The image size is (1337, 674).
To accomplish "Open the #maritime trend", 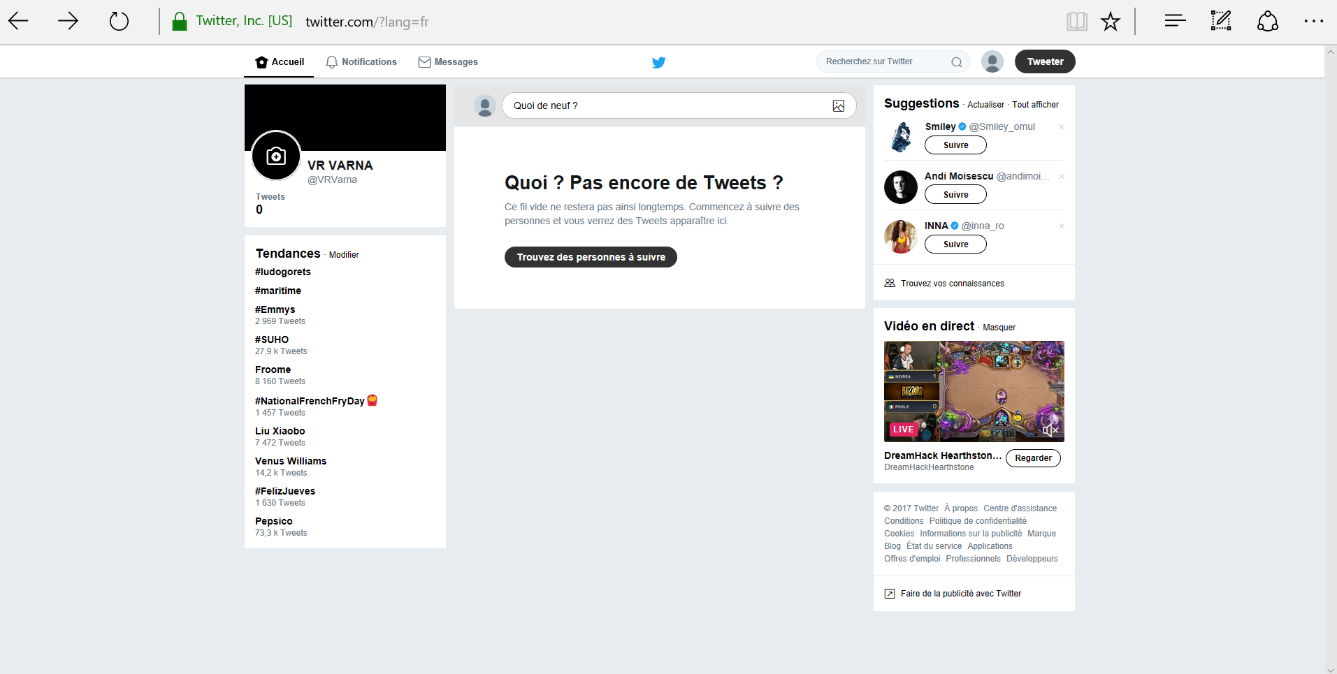I will [x=278, y=291].
